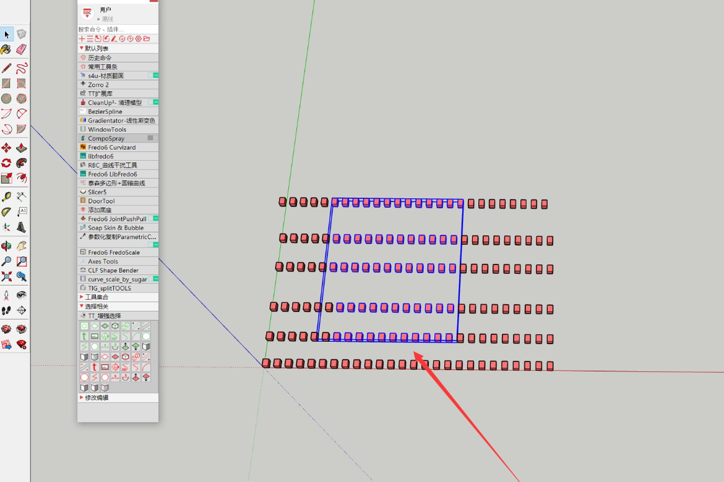
Task: Pick the Rotate tool
Action: (6, 163)
